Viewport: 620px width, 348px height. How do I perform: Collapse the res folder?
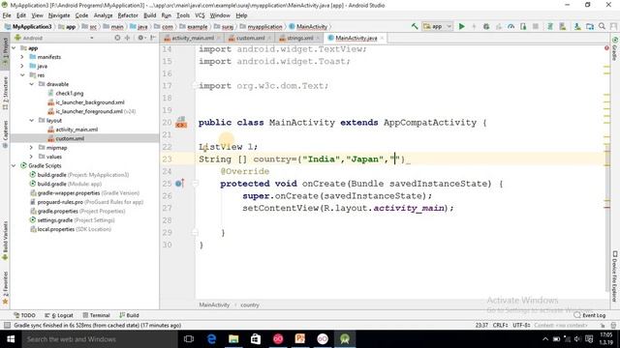22,75
